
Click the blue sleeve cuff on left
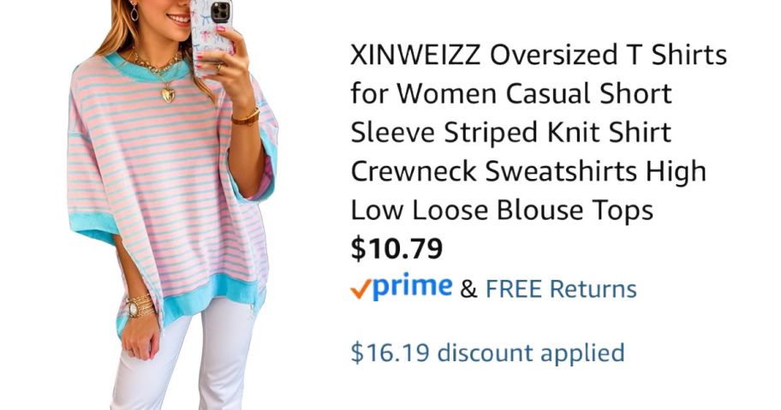[x=92, y=228]
